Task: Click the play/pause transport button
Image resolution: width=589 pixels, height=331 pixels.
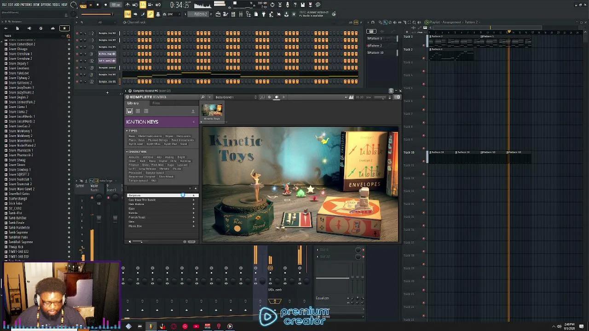Action: click(90, 5)
